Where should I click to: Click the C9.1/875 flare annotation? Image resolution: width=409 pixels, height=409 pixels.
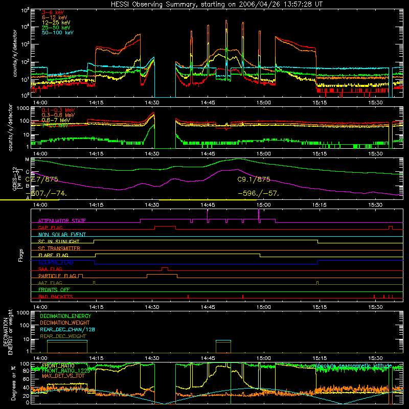point(254,179)
